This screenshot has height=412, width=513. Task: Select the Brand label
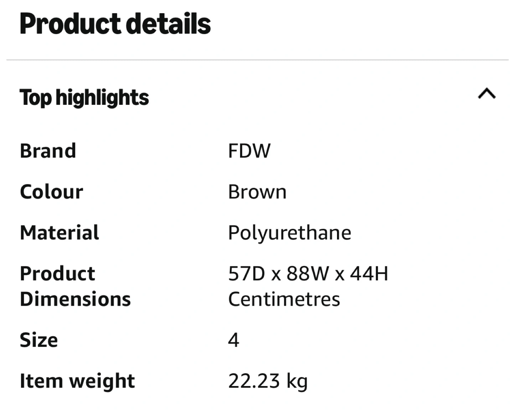pyautogui.click(x=48, y=150)
